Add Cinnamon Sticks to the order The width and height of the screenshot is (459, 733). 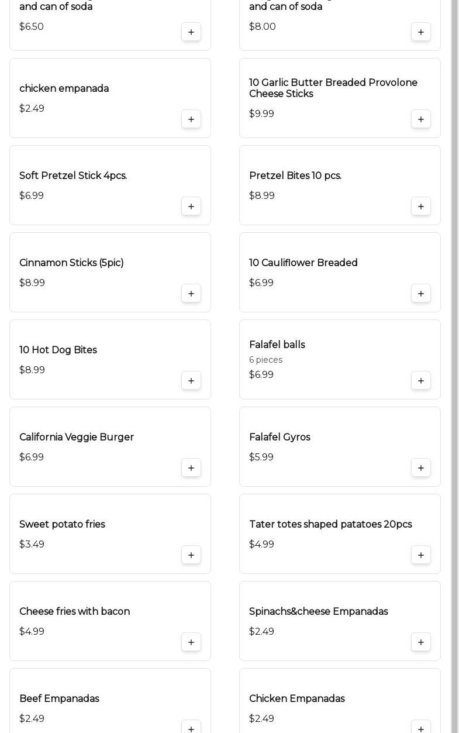191,294
